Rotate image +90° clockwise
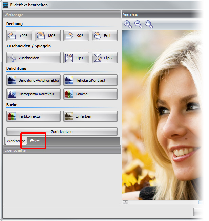The height and width of the screenshot is (221, 209). 19,36
